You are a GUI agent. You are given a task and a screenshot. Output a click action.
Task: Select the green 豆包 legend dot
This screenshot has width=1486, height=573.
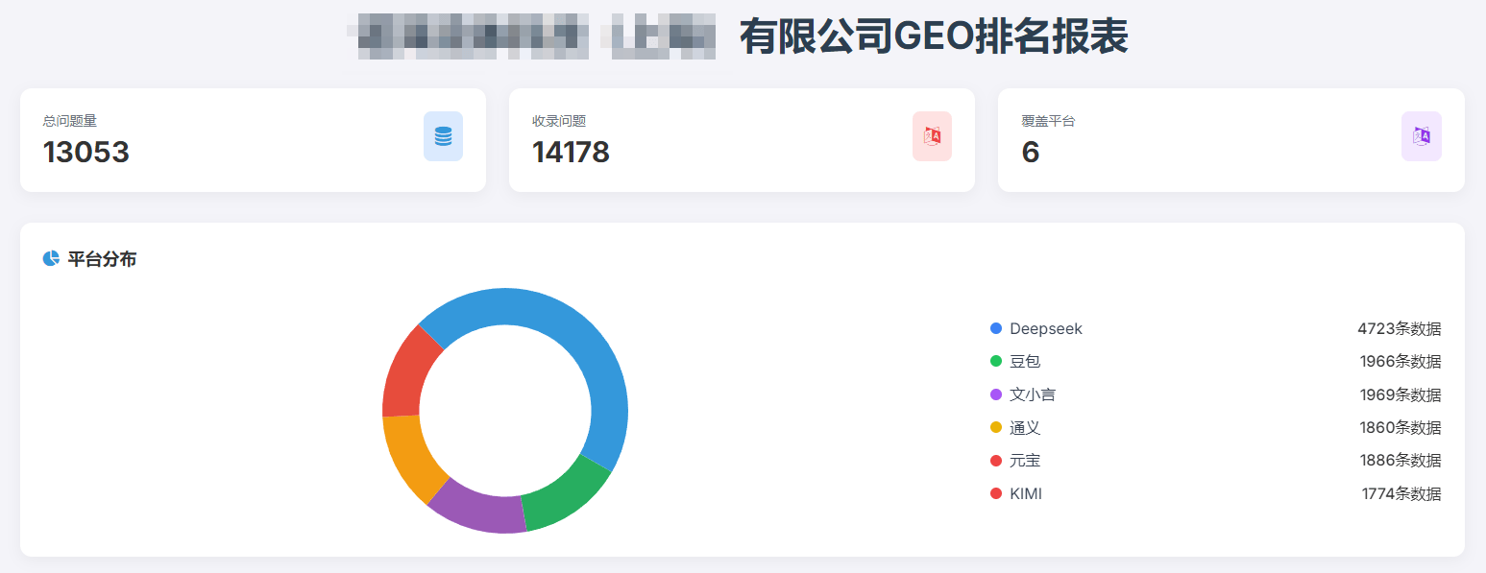tap(996, 361)
